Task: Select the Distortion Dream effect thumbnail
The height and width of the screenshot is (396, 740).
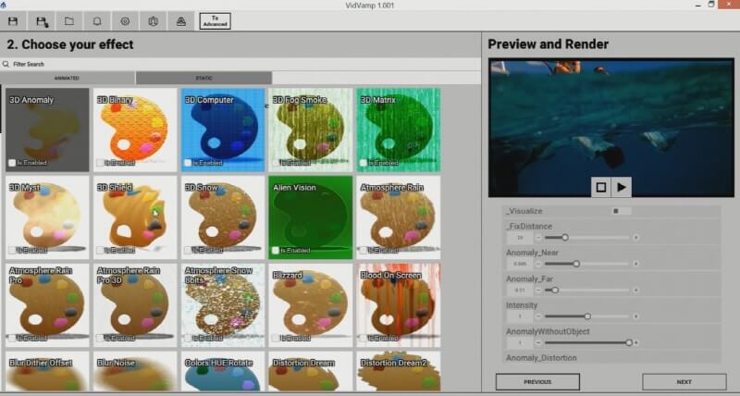Action: pos(311,371)
